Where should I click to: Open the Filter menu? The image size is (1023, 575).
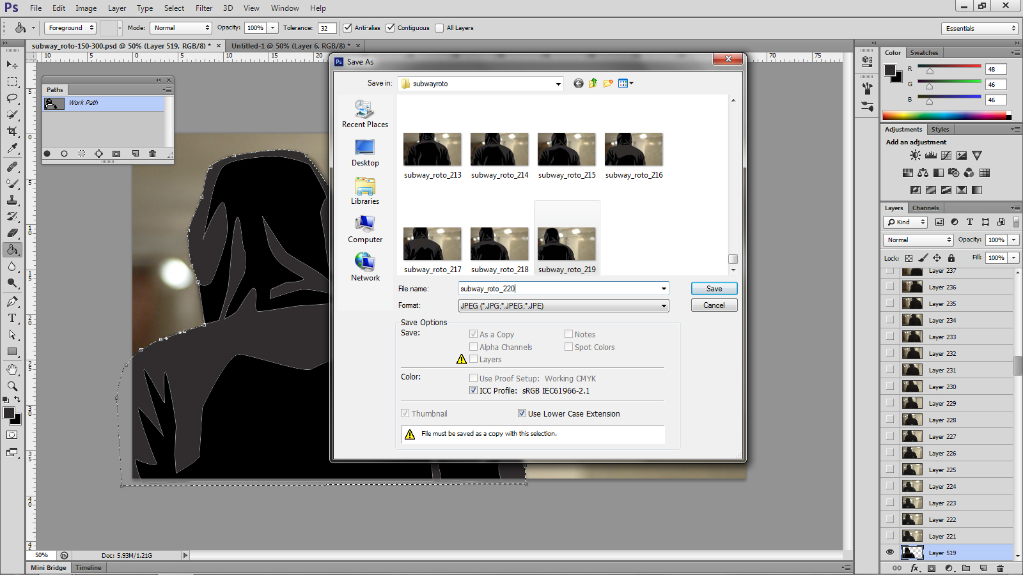(204, 8)
